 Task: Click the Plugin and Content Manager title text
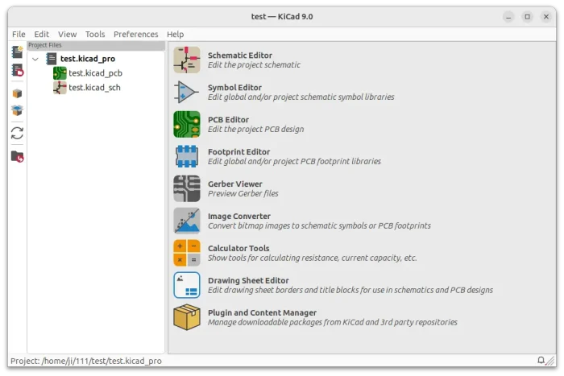click(262, 312)
